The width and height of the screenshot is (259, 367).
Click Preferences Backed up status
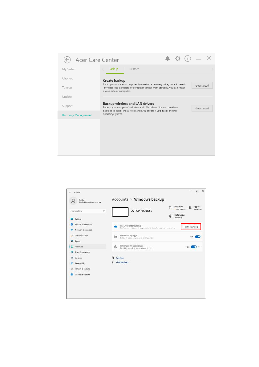point(177,216)
